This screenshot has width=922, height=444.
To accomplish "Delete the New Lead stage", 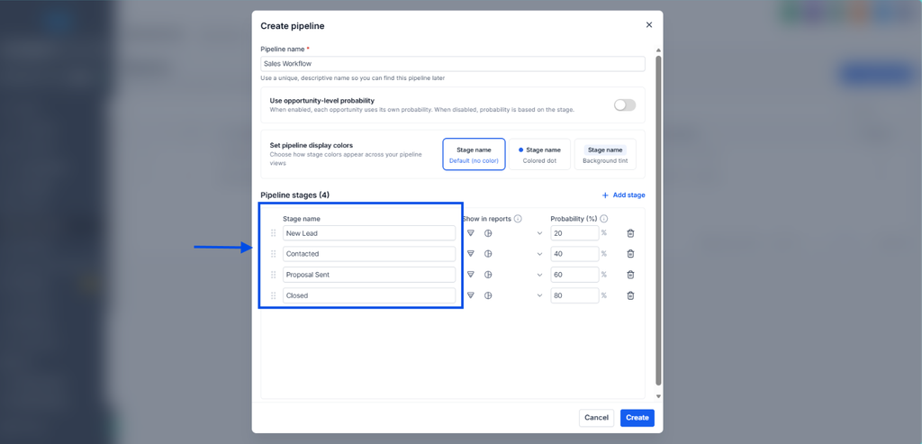I will point(630,233).
